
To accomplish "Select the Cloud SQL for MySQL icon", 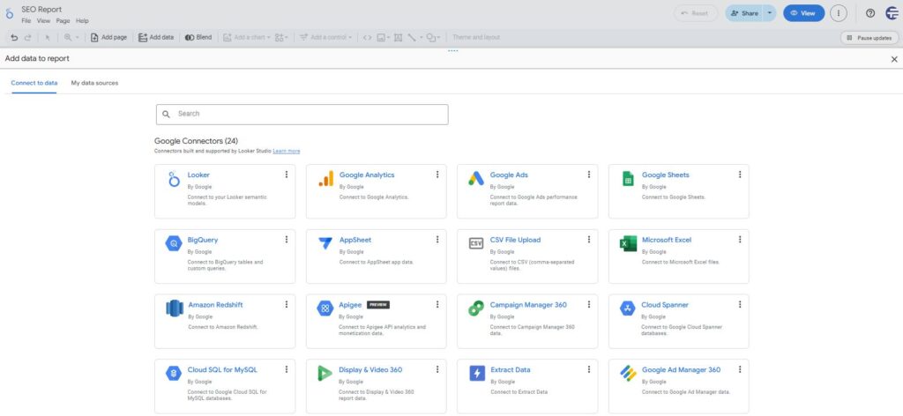I will 174,374.
